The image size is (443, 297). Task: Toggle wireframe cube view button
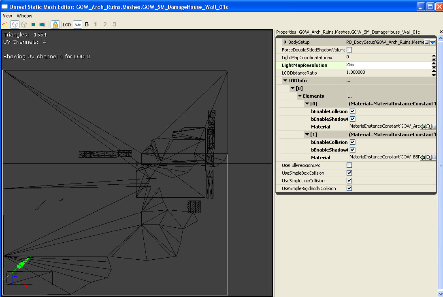click(15, 25)
